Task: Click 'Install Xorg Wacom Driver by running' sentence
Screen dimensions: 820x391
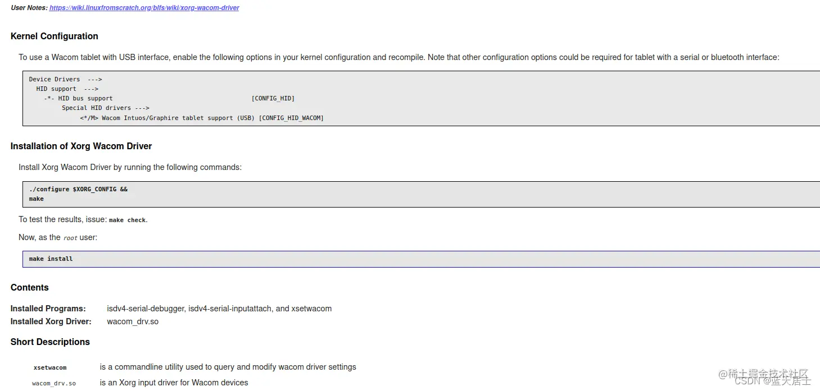Action: 130,167
